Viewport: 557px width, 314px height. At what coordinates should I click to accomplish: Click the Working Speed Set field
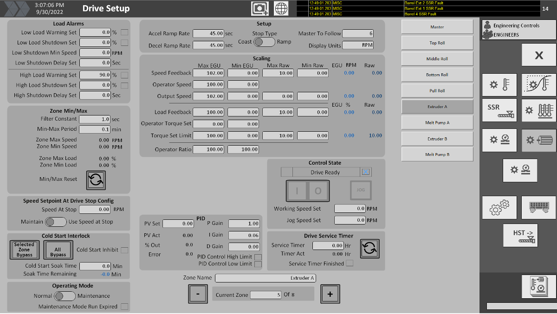click(x=350, y=209)
